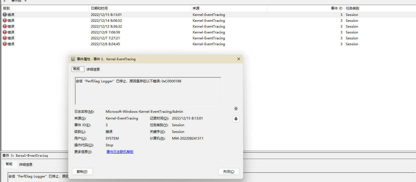
Task: Sort by the 事件 ID column header
Action: (x=306, y=8)
